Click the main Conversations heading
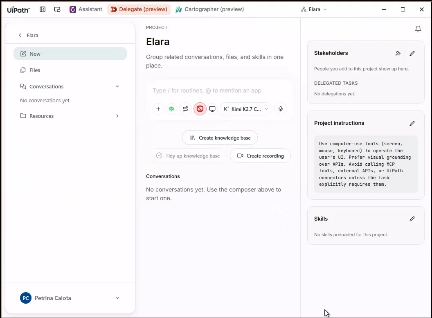Image resolution: width=432 pixels, height=318 pixels. 163,176
